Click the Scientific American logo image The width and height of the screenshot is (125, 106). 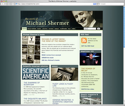[36, 73]
